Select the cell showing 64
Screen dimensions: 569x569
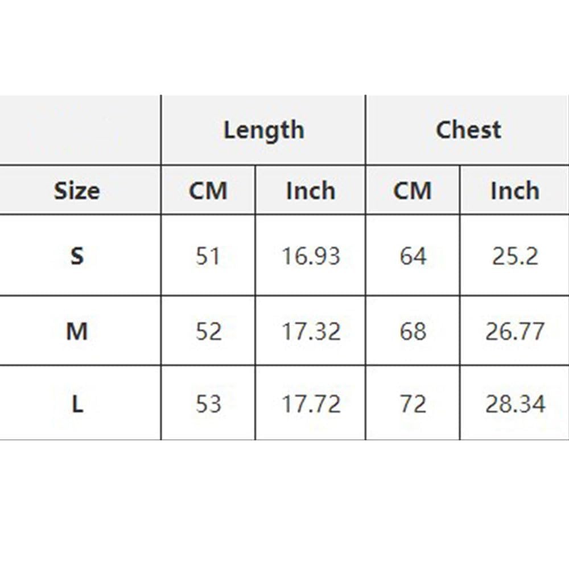coord(413,256)
